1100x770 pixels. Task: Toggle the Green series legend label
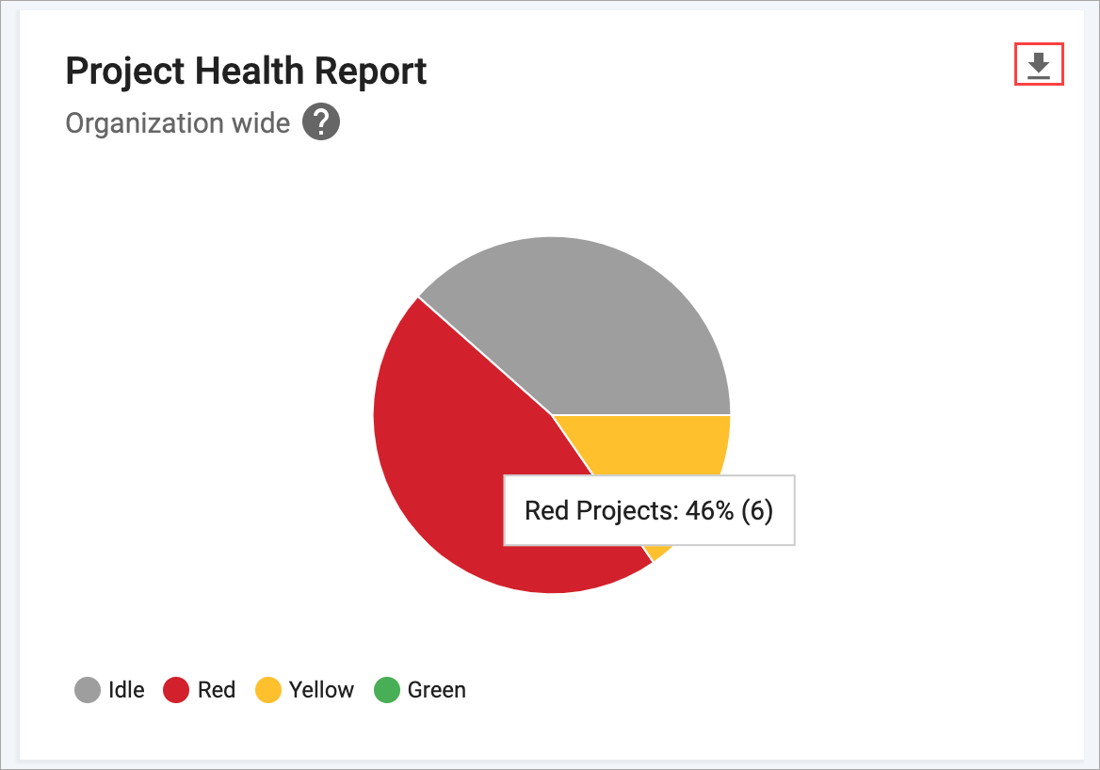click(x=436, y=690)
